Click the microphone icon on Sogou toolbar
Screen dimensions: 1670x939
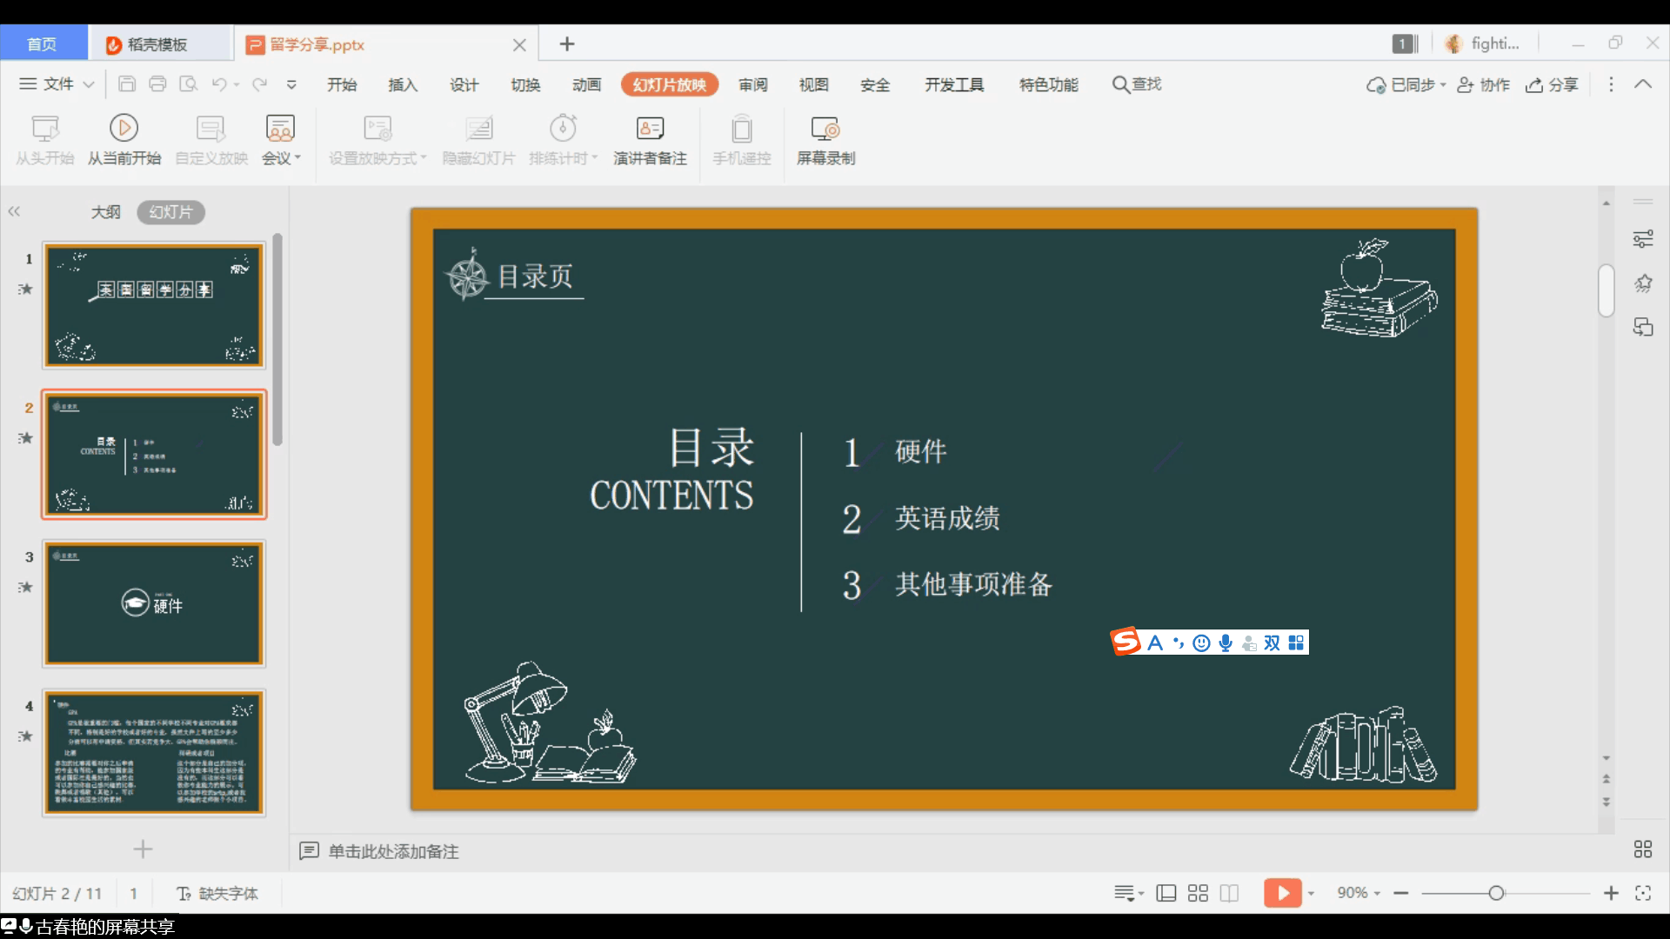(x=1226, y=643)
